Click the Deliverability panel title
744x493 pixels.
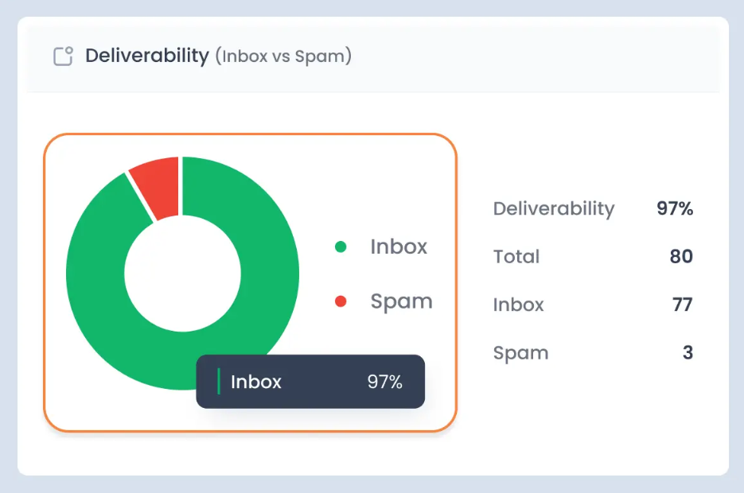pos(147,56)
